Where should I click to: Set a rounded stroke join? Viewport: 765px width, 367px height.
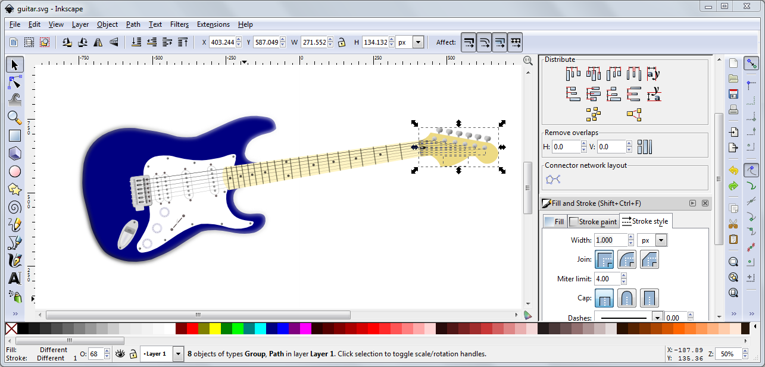point(626,259)
